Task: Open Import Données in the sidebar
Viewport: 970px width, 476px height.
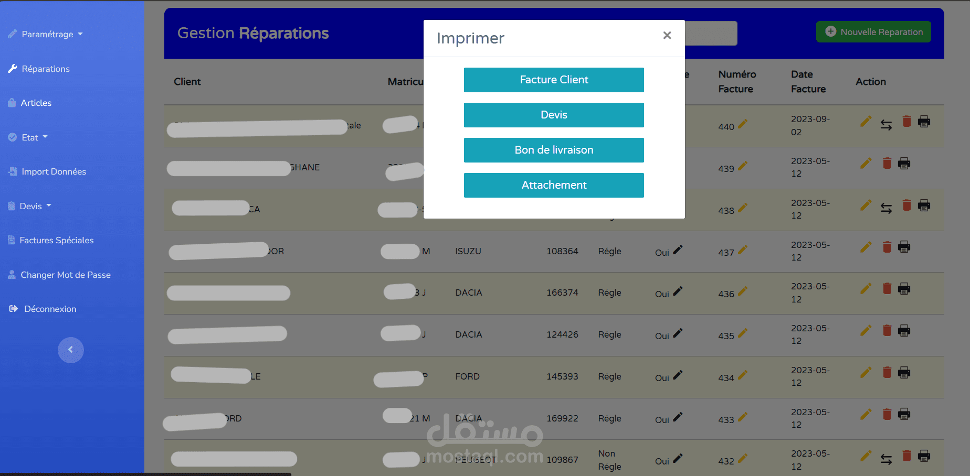Action: pos(47,171)
